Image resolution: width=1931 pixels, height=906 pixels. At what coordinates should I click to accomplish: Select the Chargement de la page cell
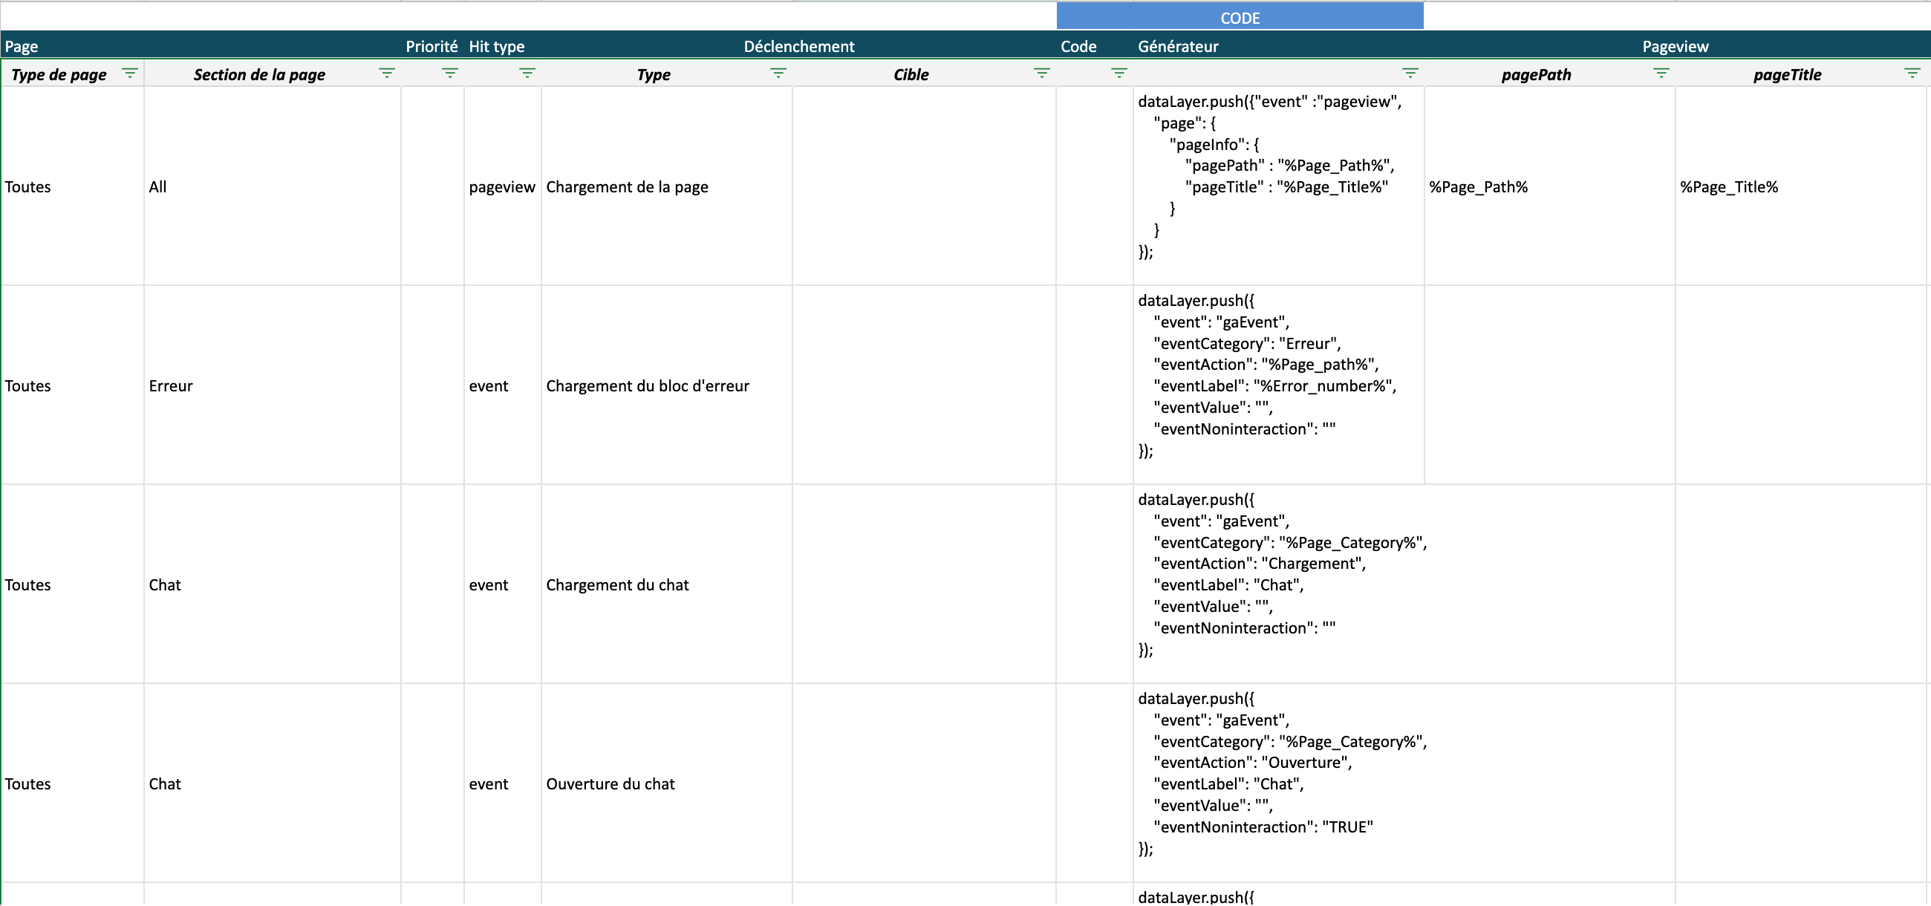pyautogui.click(x=666, y=186)
